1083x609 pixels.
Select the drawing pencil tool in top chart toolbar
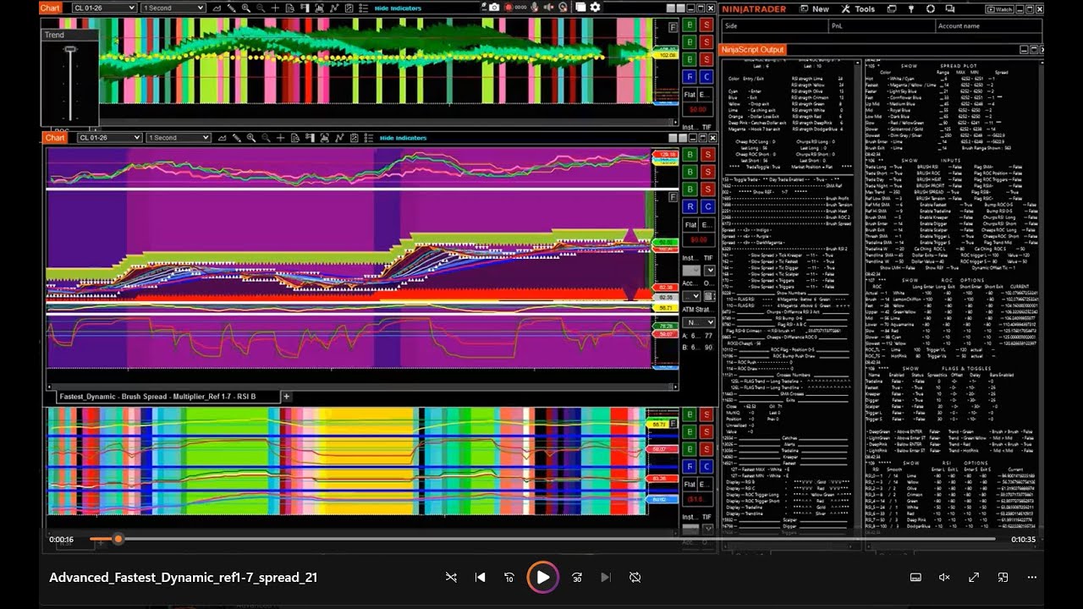(x=231, y=8)
